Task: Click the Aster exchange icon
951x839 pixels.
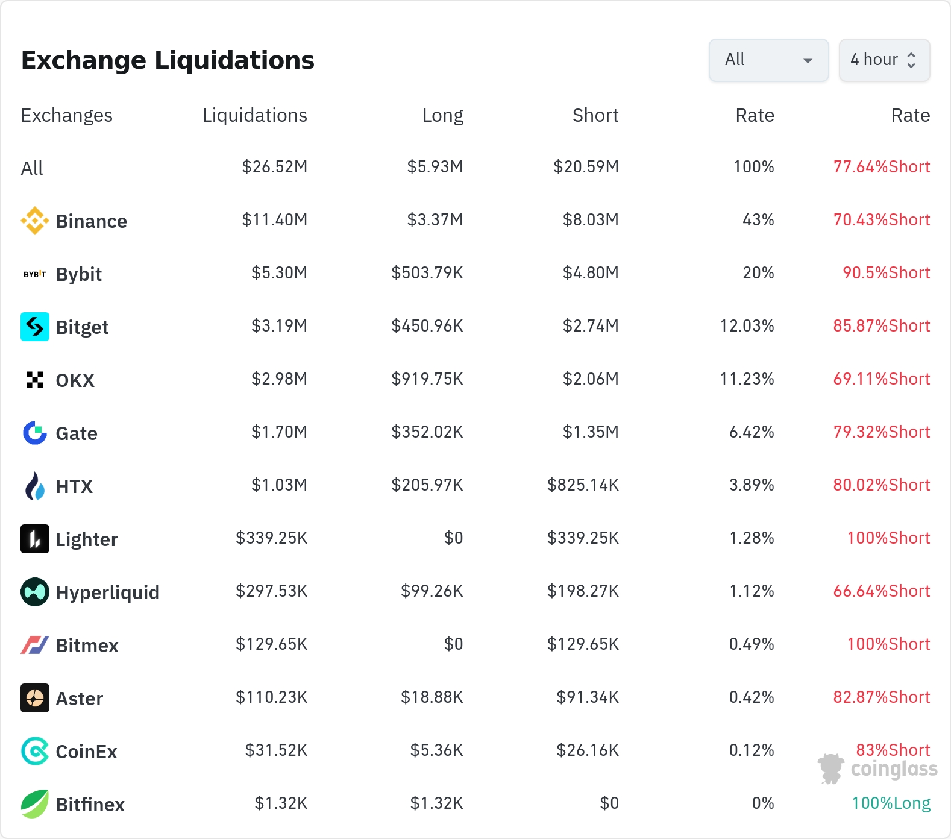Action: (35, 698)
